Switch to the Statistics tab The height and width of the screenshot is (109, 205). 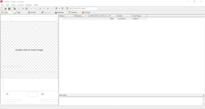point(59,13)
